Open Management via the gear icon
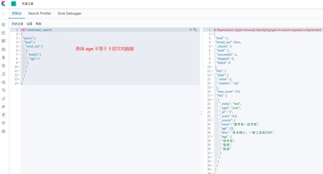The width and height of the screenshot is (323, 174). 3,131
